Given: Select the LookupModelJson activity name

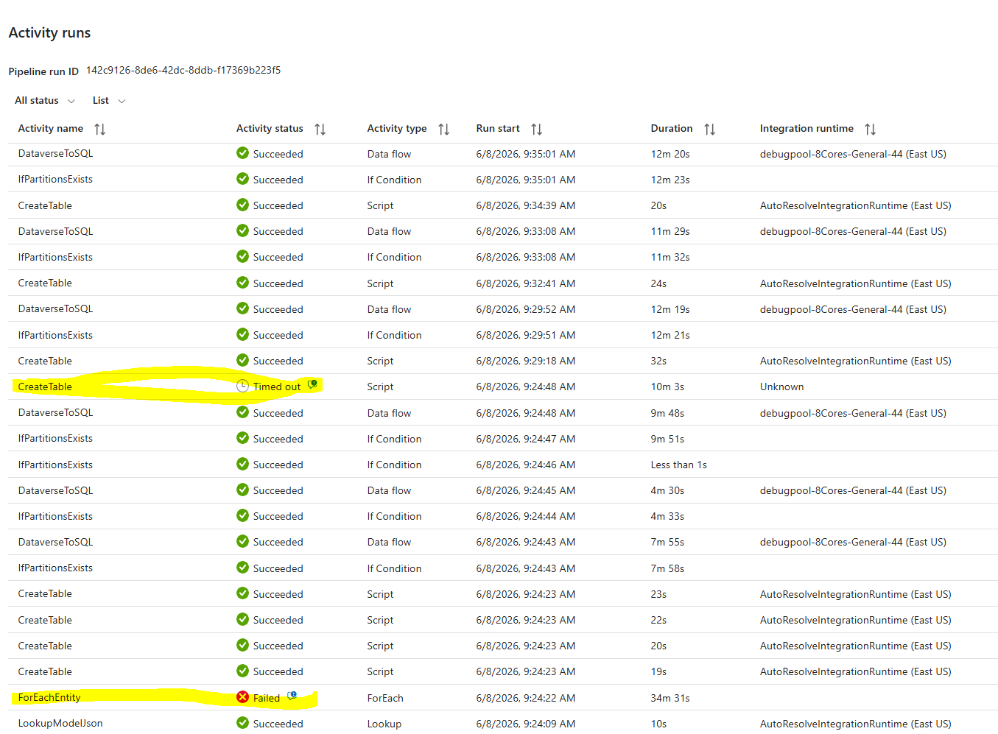Looking at the screenshot, I should (x=60, y=723).
